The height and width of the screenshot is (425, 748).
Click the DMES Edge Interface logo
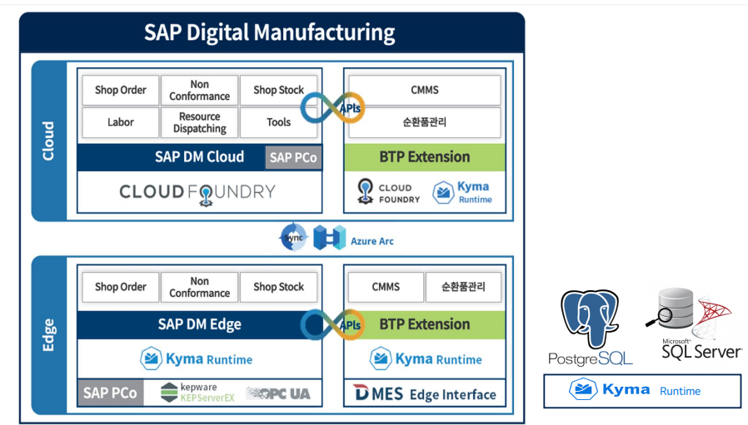tap(425, 393)
